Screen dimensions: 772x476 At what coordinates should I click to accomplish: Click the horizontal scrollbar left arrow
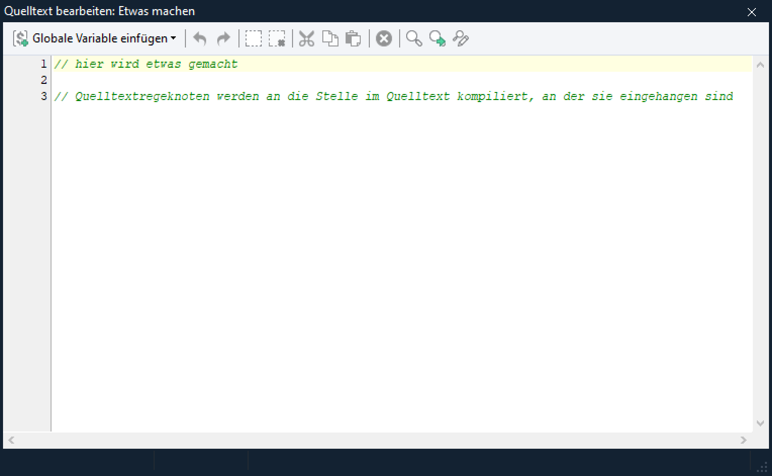coord(11,440)
